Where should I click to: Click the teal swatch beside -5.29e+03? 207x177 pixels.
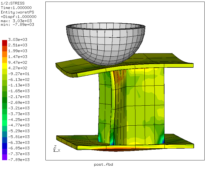click(x=4, y=129)
